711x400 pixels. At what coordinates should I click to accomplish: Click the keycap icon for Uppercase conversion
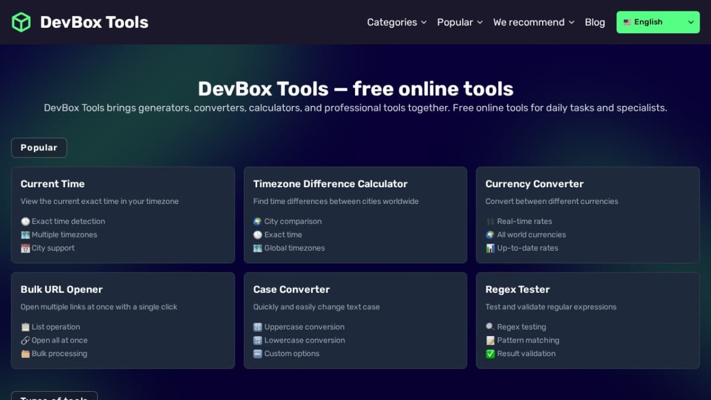pyautogui.click(x=257, y=327)
